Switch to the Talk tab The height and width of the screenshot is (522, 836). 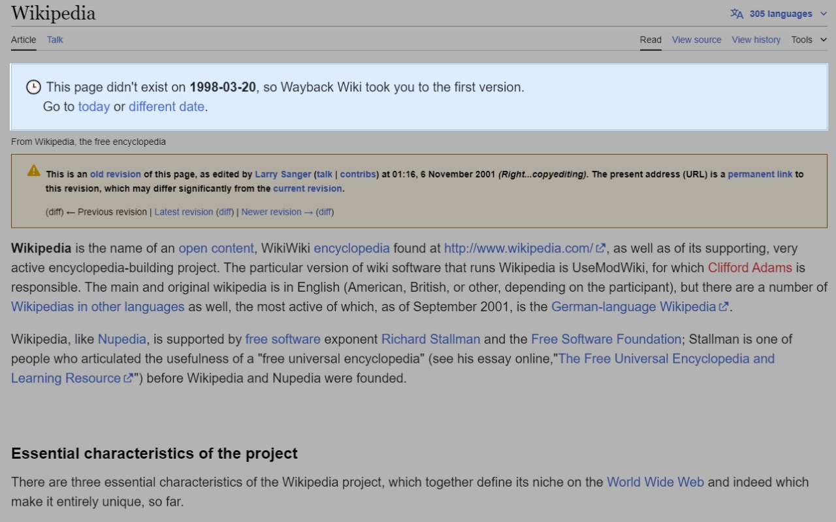(x=55, y=40)
